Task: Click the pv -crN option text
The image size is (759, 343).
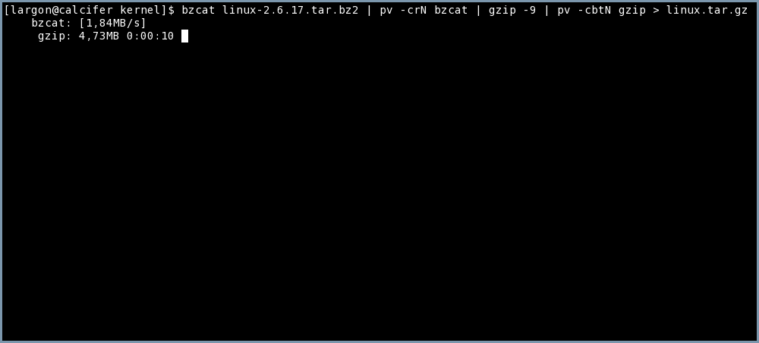Action: click(403, 10)
